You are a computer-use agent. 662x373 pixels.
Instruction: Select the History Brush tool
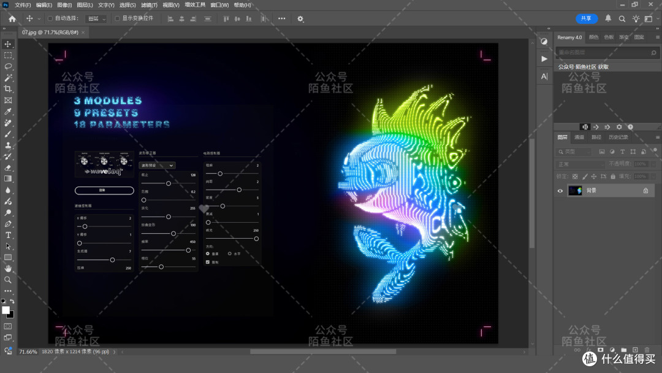[7, 156]
